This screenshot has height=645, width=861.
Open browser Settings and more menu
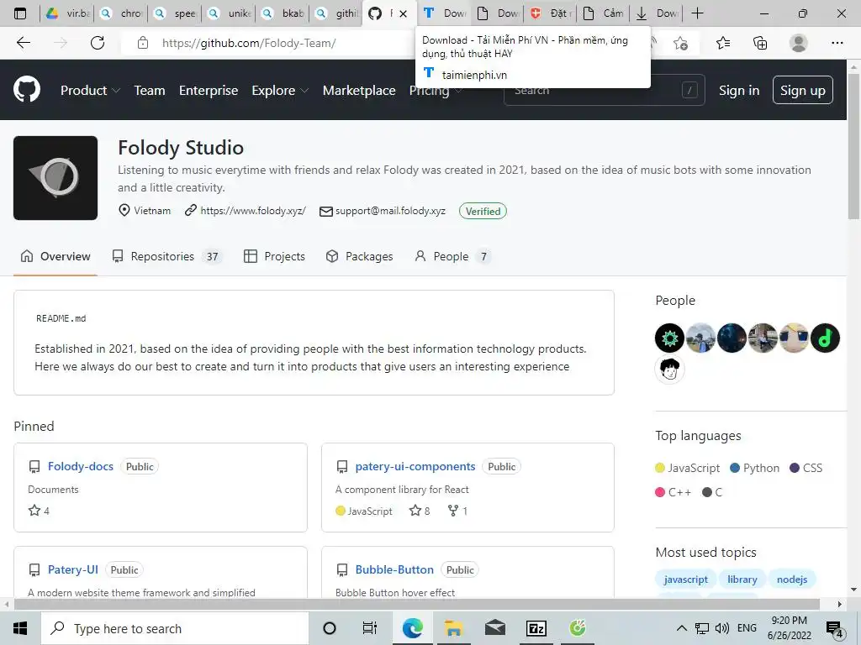pos(837,43)
